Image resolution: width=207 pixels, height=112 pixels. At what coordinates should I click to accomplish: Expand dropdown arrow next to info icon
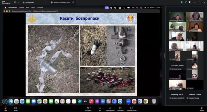[18, 2]
